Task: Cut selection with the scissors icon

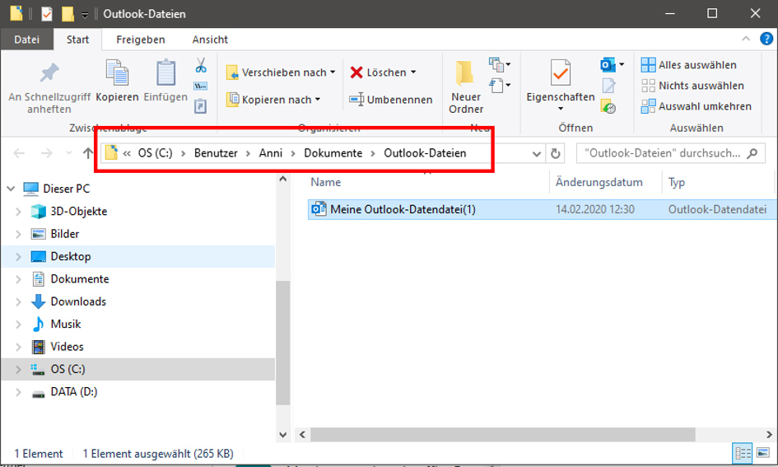Action: (200, 66)
